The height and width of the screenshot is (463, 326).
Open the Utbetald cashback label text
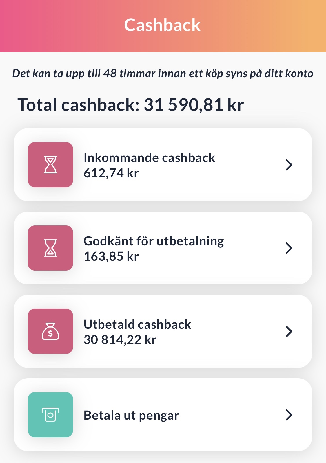click(137, 324)
